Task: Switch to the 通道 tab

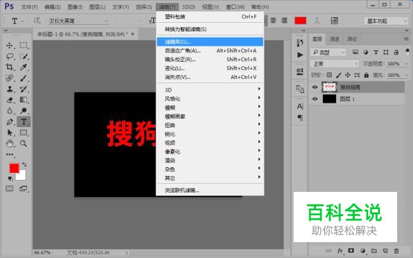Action: coord(334,39)
